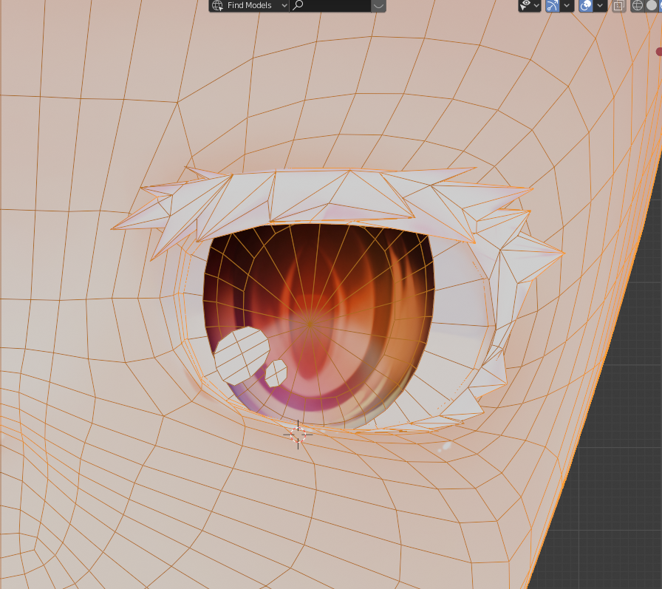Toggle the show gizmo button

tap(552, 5)
